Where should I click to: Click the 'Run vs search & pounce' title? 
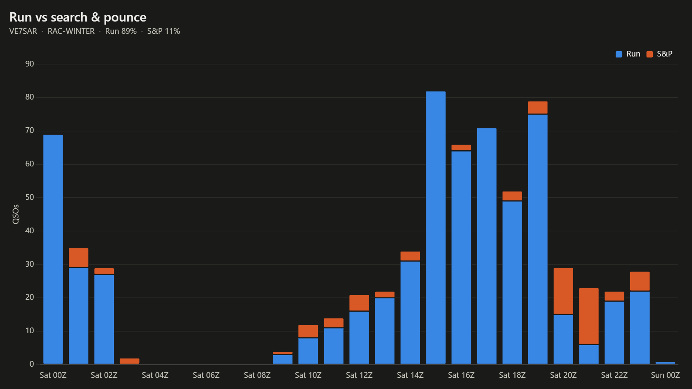point(78,17)
